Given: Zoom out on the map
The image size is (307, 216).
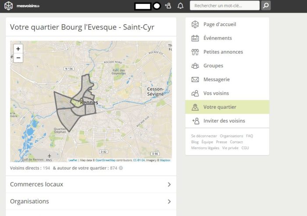Looking at the screenshot, I should pos(18,58).
